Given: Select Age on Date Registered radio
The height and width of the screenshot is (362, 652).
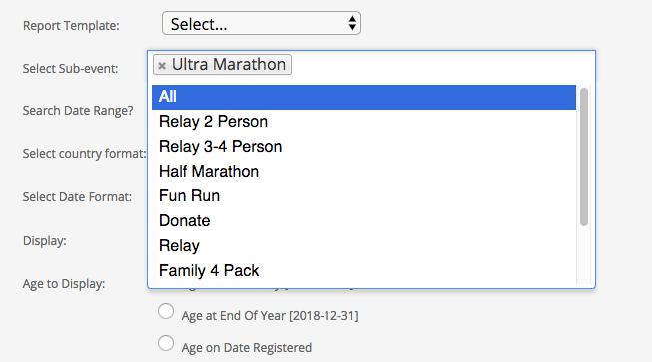Looking at the screenshot, I should 166,343.
